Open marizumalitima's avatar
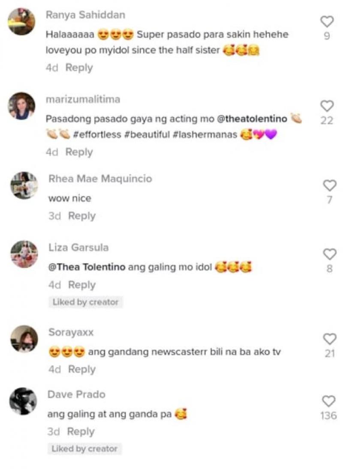The width and height of the screenshot is (343, 471). coord(21,106)
